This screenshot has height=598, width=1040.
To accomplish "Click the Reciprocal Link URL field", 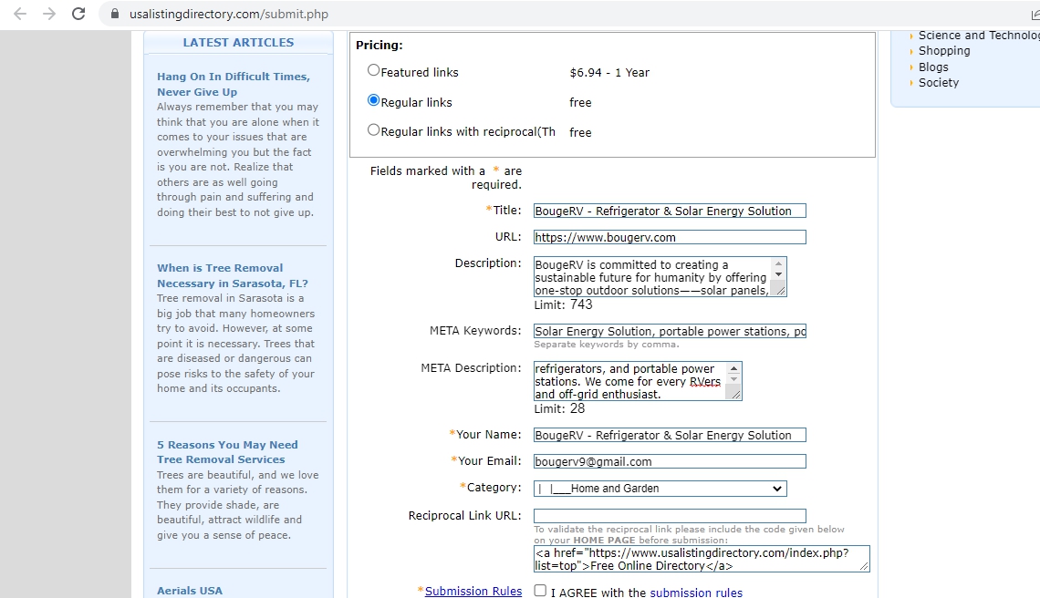I will (x=669, y=516).
